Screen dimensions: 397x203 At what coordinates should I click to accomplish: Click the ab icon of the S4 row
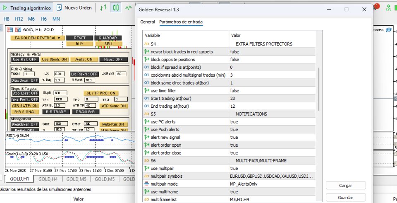[x=146, y=44]
